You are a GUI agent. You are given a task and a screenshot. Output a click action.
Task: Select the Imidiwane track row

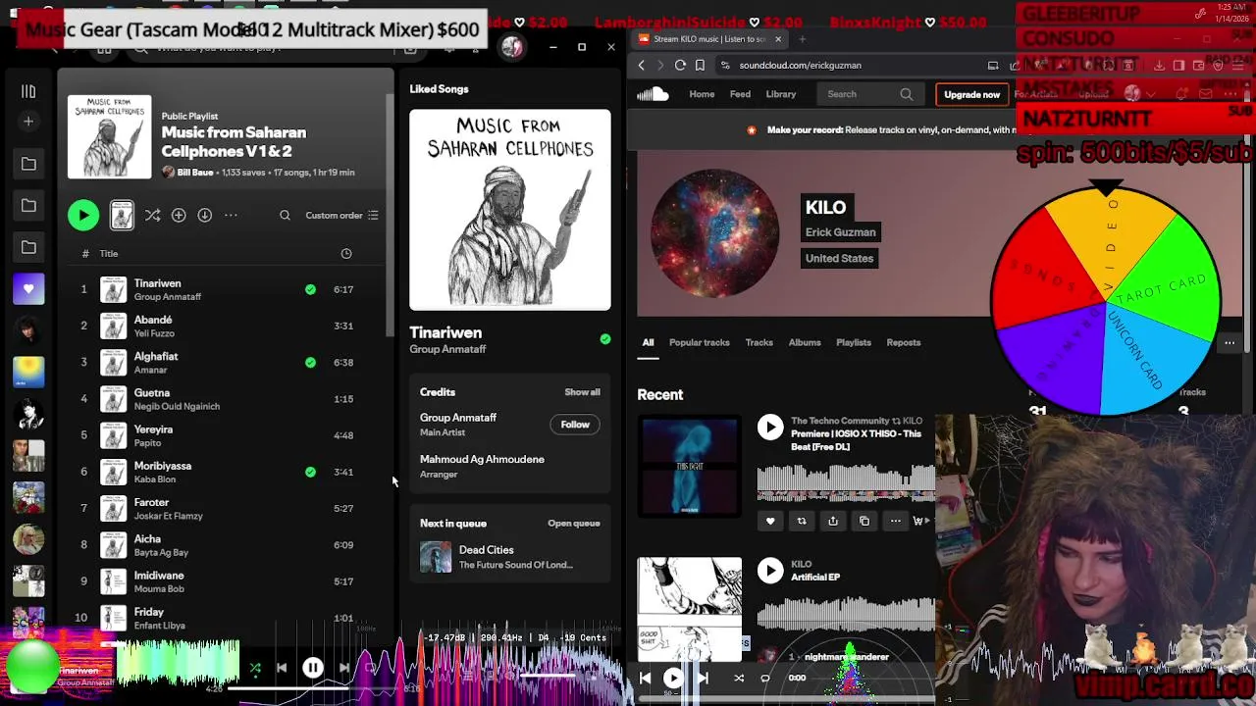point(228,581)
